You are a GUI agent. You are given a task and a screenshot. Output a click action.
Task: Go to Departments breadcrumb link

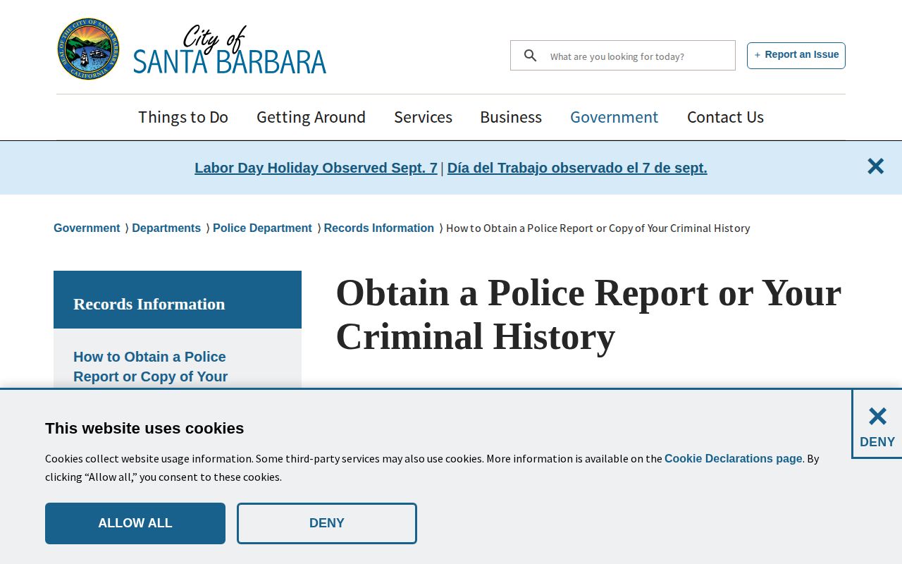click(x=166, y=228)
